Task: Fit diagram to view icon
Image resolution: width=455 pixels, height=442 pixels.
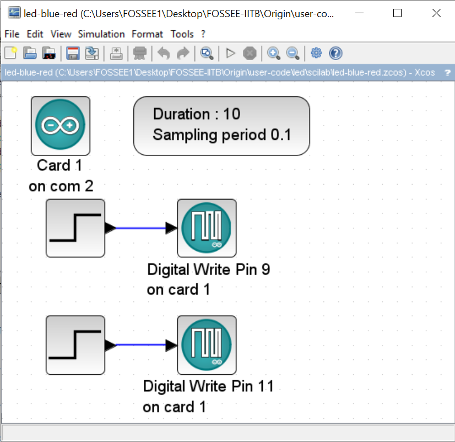Action: point(207,53)
